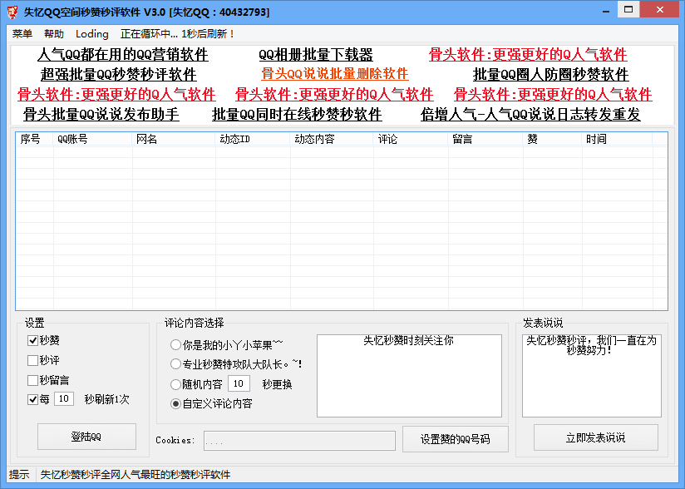Screen dimensions: 685x489
Task: Open link 骨头批量QQ说说发布助手
Action: pos(101,114)
